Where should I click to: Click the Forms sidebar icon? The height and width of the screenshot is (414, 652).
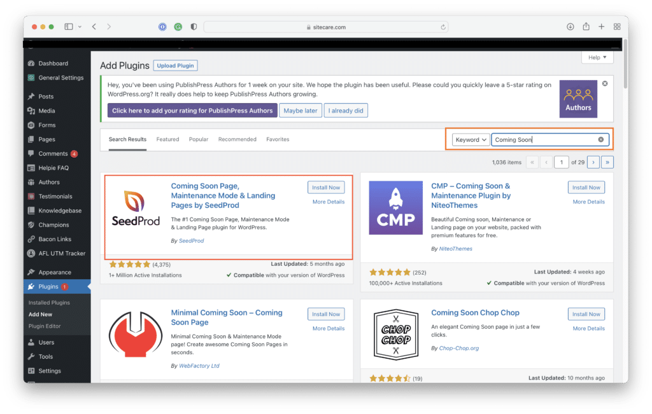pos(31,125)
